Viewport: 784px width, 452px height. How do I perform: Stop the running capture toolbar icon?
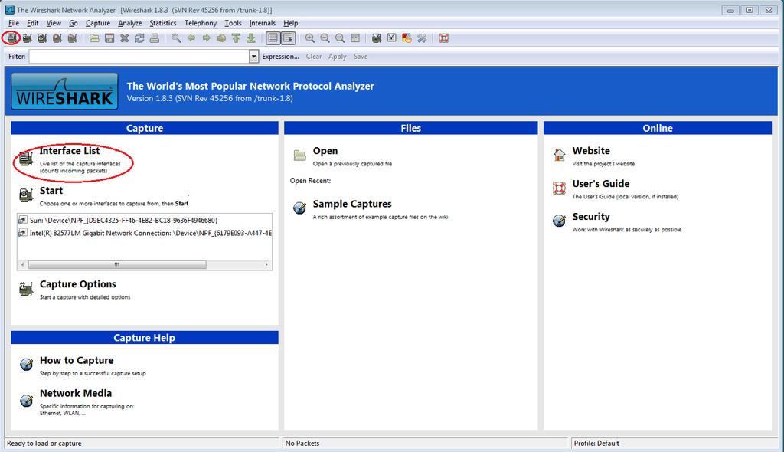pyautogui.click(x=57, y=38)
